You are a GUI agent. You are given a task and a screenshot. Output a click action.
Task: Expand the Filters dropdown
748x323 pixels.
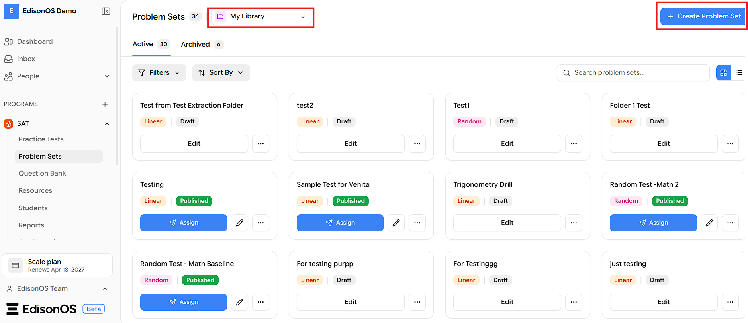click(x=159, y=72)
